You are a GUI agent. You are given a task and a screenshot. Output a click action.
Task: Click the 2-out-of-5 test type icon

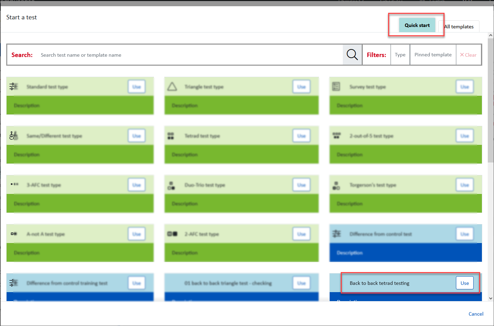336,136
